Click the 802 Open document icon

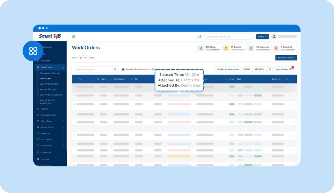click(201, 48)
